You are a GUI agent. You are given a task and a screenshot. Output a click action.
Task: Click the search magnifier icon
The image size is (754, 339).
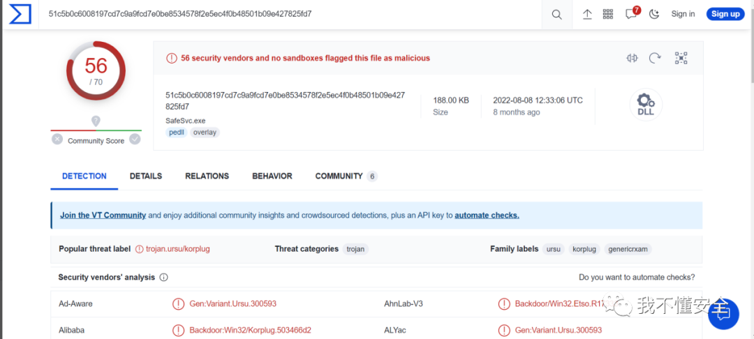point(556,15)
